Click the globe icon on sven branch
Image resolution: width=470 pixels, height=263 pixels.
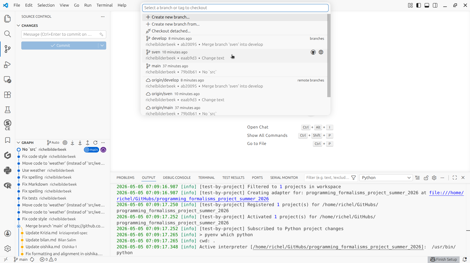pyautogui.click(x=321, y=52)
